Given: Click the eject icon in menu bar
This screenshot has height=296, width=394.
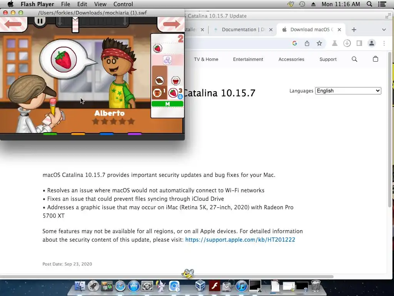Looking at the screenshot, I should (x=313, y=4).
